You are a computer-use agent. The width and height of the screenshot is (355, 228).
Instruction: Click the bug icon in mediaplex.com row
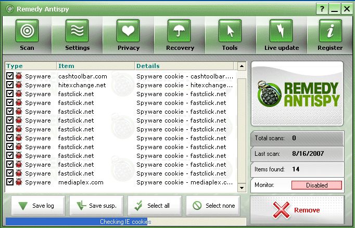click(19, 182)
